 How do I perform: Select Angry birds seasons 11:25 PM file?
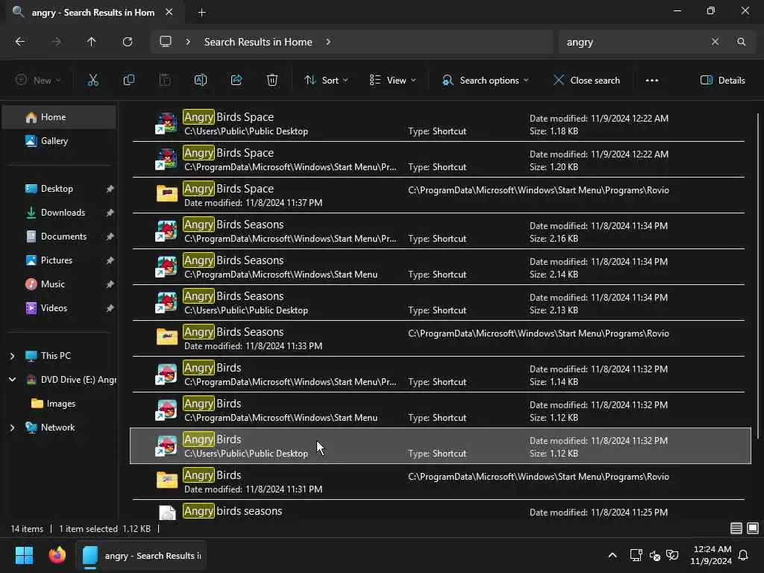point(440,510)
